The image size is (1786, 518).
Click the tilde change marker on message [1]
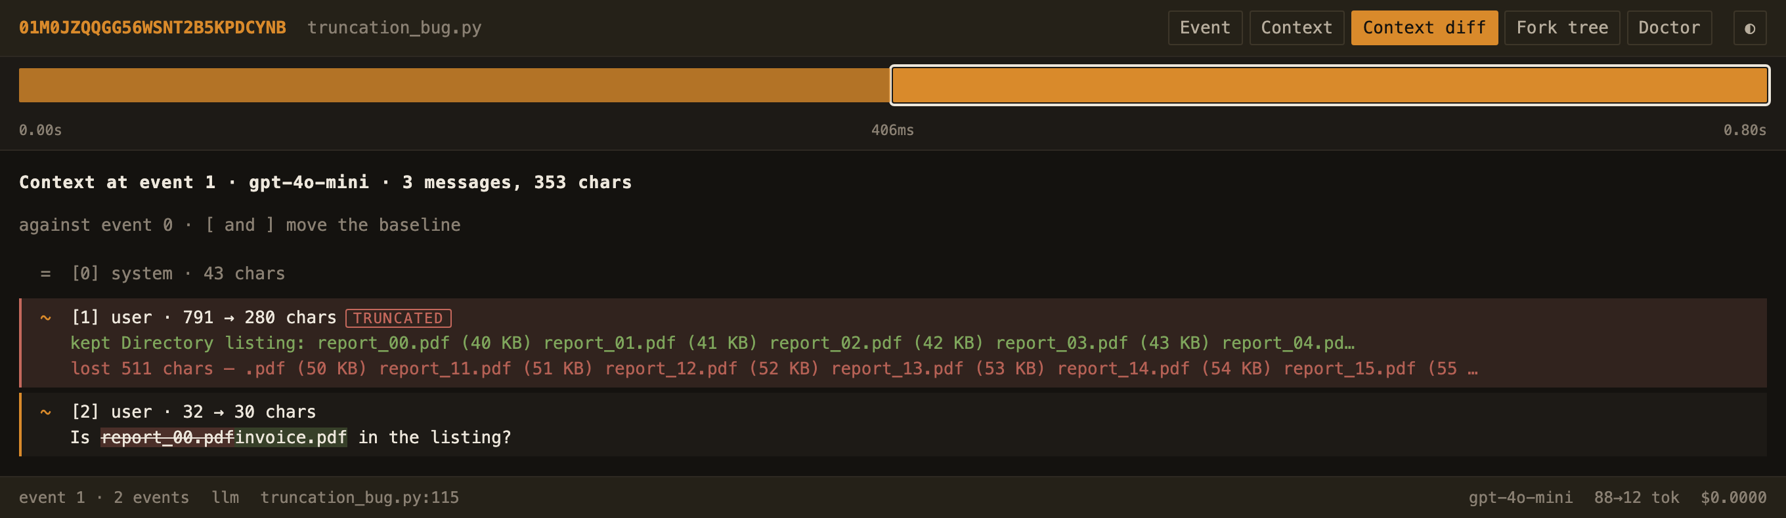coord(46,318)
